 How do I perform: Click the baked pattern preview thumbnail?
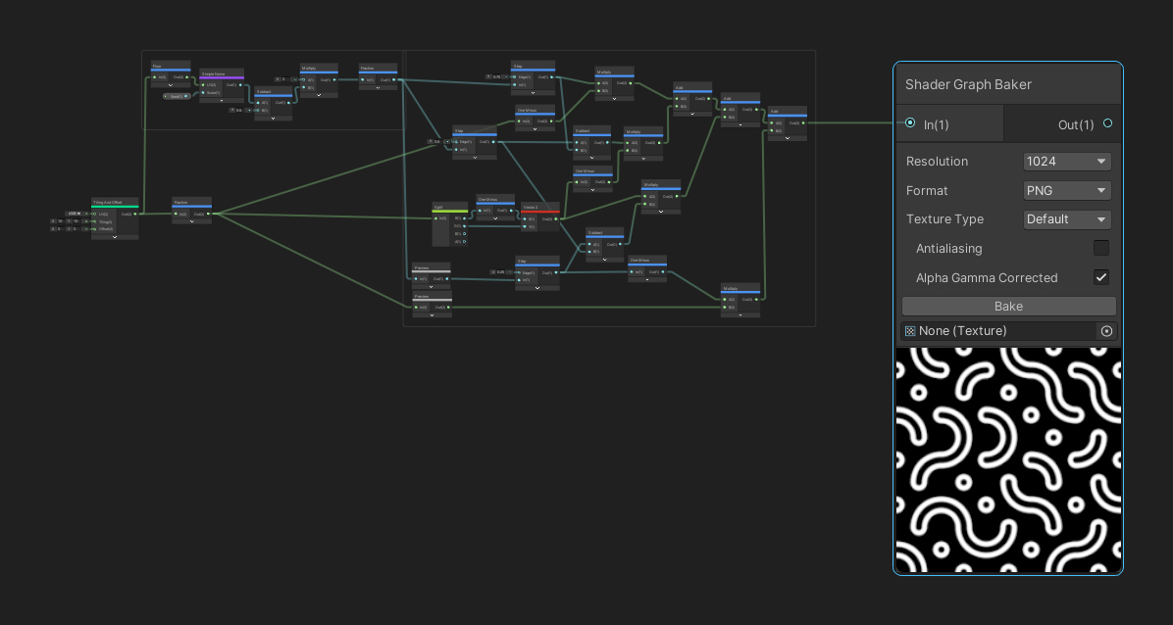1007,458
